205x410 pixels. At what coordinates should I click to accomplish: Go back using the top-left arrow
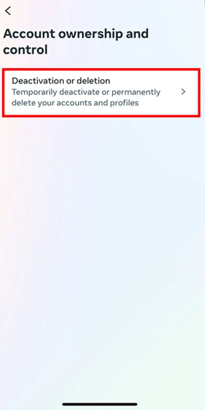tap(8, 11)
